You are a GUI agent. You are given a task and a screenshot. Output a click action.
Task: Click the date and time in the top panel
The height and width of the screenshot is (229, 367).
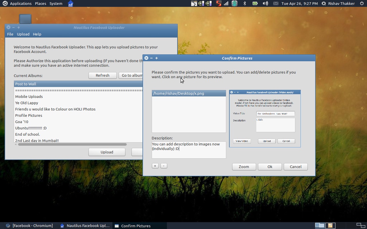[300, 3]
